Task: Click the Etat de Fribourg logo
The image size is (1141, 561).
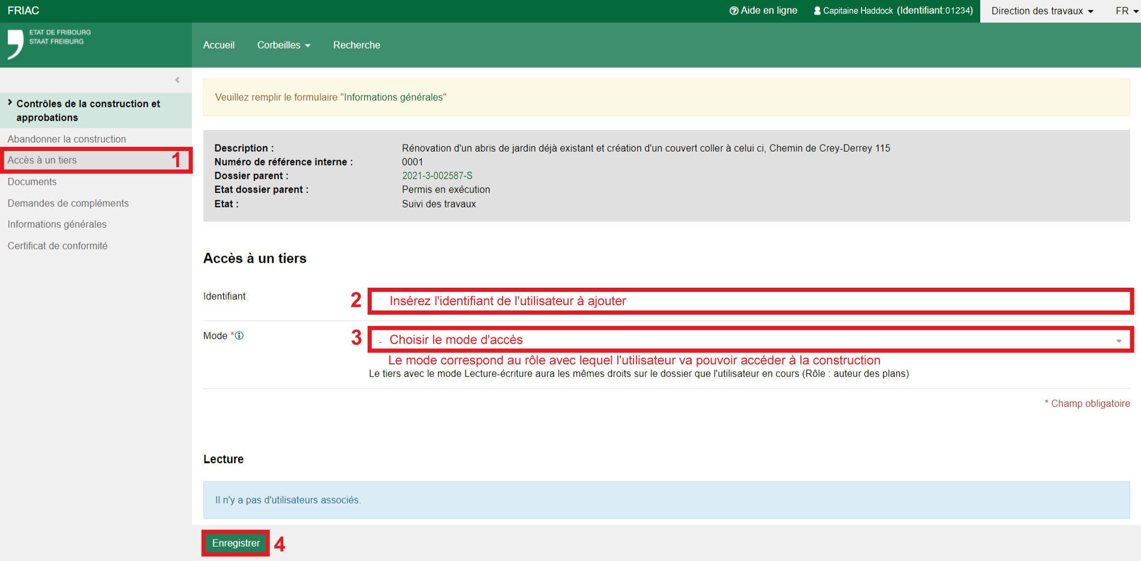Action: 49,43
